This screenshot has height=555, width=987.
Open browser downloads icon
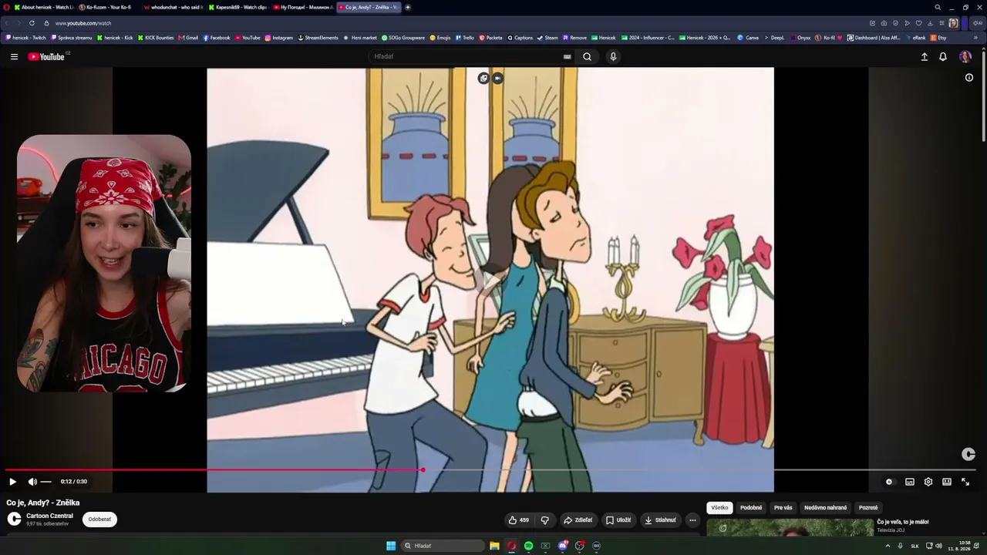930,23
